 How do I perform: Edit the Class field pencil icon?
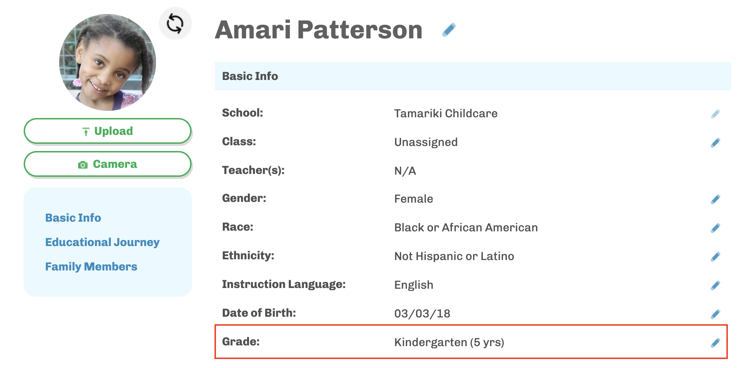click(x=715, y=143)
